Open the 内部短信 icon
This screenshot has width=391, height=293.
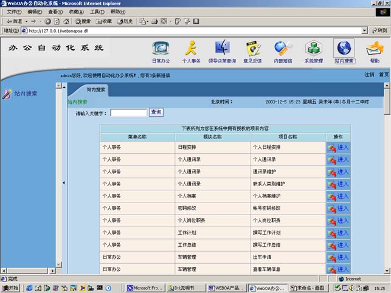click(x=283, y=49)
